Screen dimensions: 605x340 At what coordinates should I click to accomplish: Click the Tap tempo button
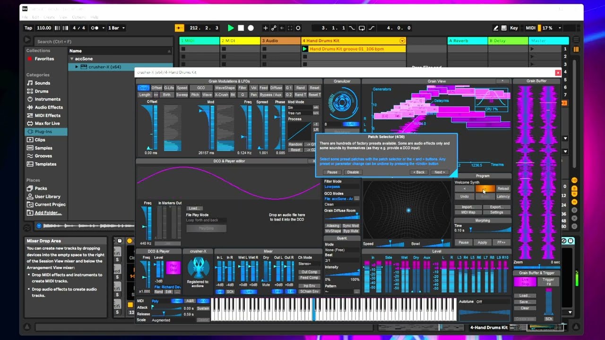(x=28, y=28)
